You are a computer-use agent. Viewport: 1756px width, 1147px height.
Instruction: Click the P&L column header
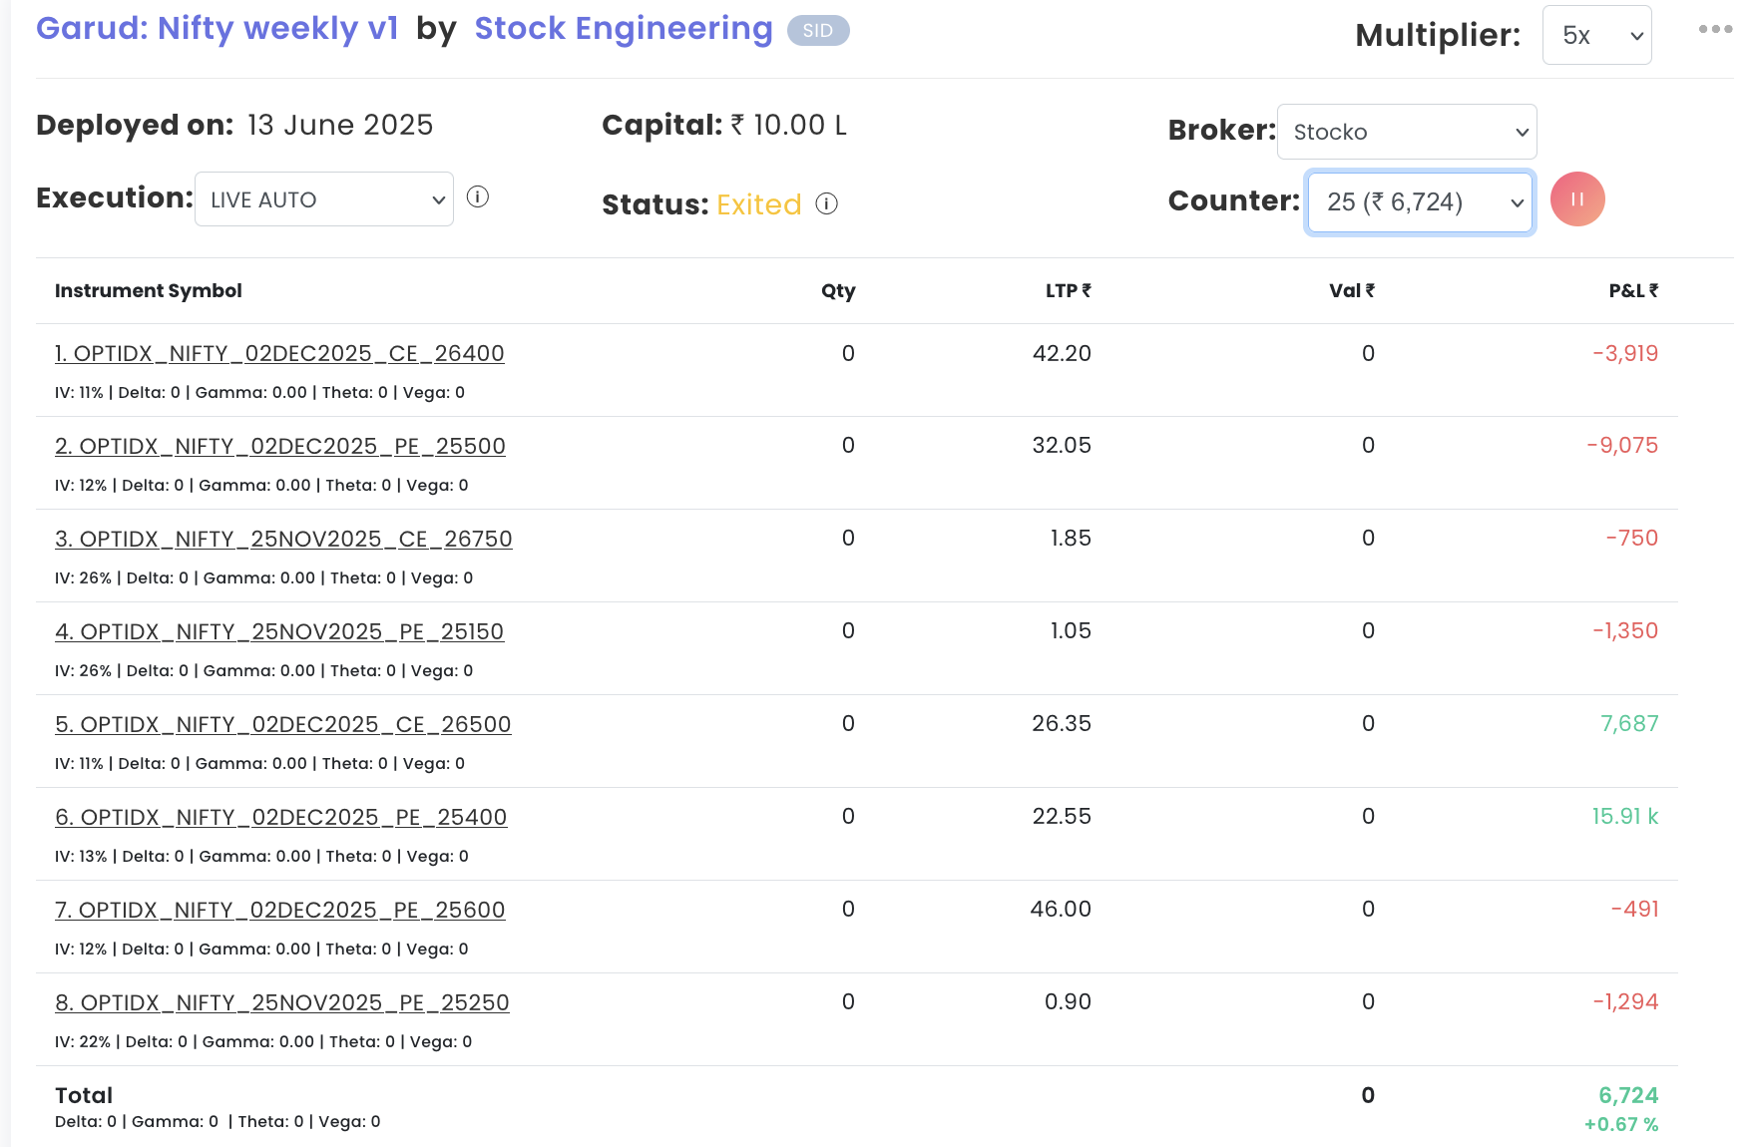[x=1632, y=291]
